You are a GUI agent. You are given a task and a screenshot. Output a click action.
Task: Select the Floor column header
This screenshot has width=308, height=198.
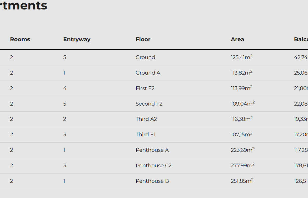[x=143, y=39]
